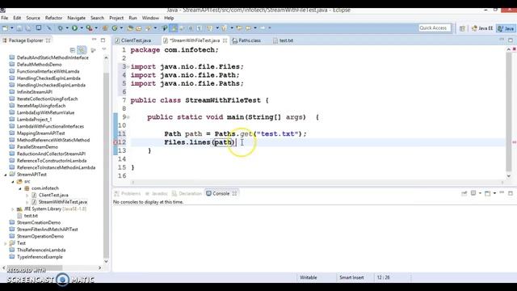Image resolution: width=517 pixels, height=291 pixels.
Task: Open the Debug button dropdown arrow
Action: pyautogui.click(x=67, y=28)
